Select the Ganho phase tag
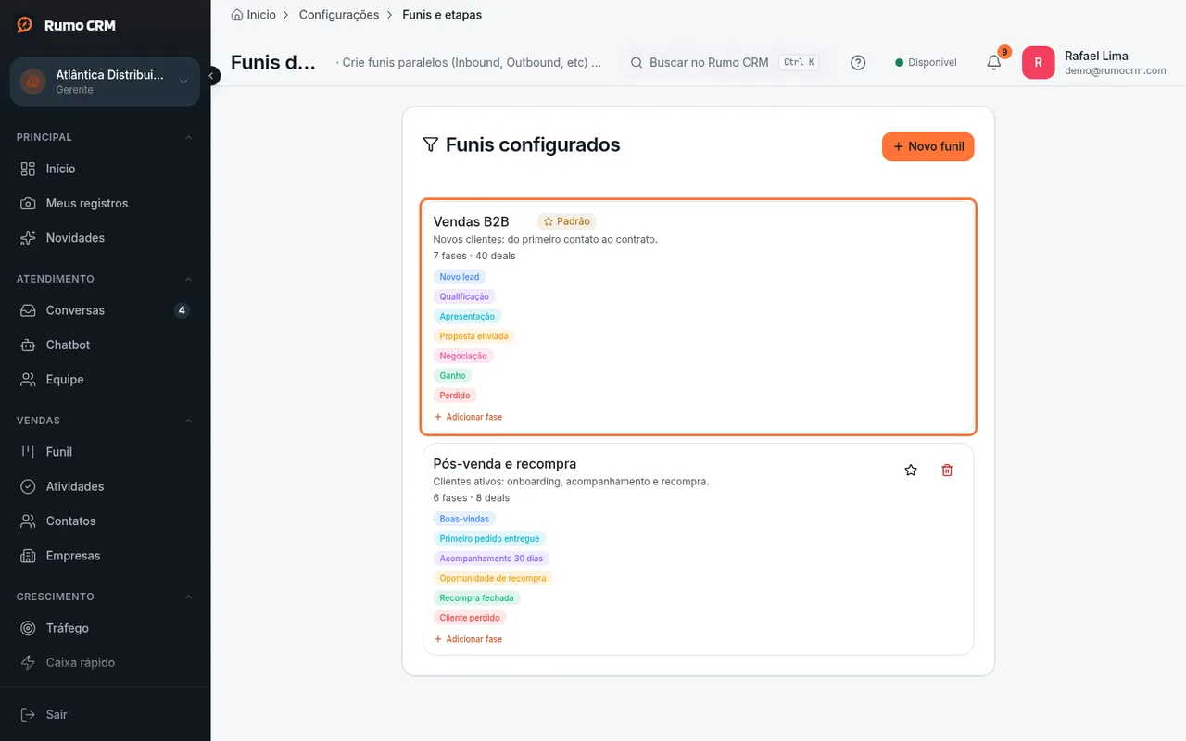The width and height of the screenshot is (1186, 741). tap(452, 376)
